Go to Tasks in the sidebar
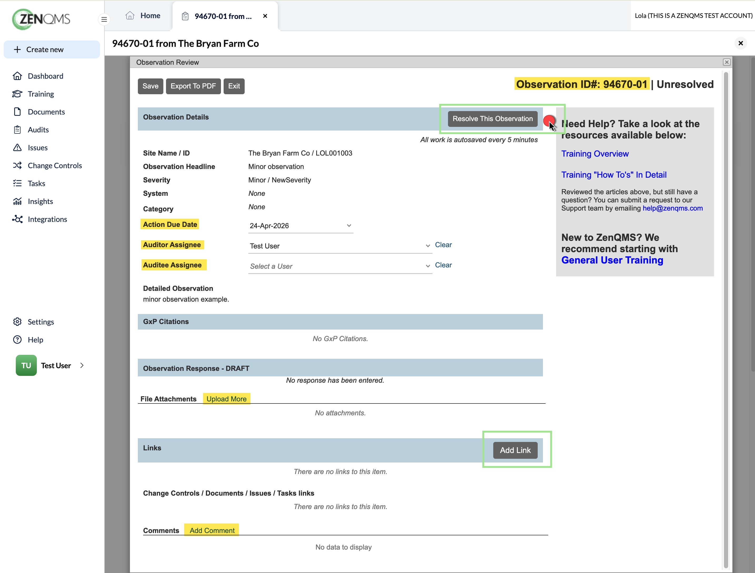Viewport: 755px width, 573px height. point(36,183)
